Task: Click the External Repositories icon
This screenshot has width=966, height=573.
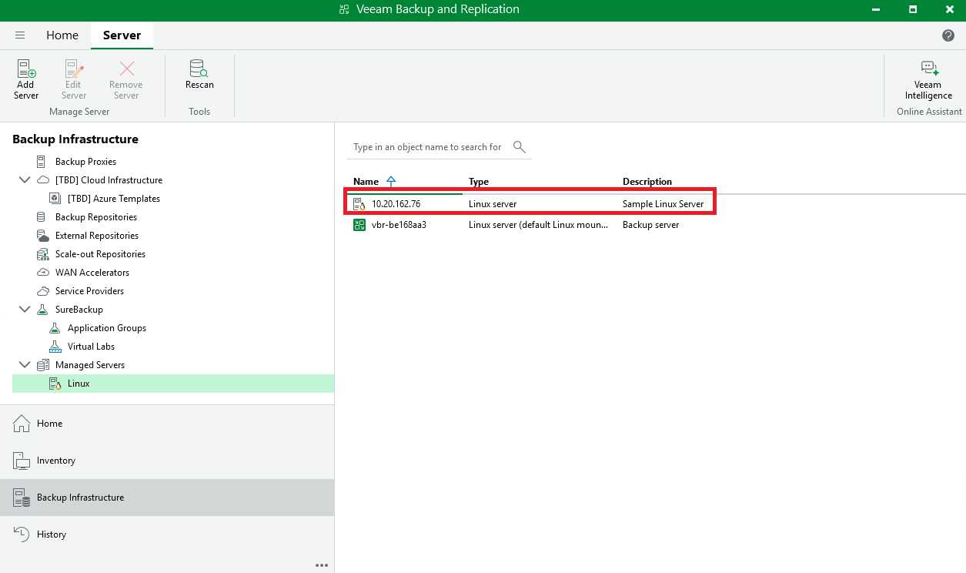Action: (42, 236)
